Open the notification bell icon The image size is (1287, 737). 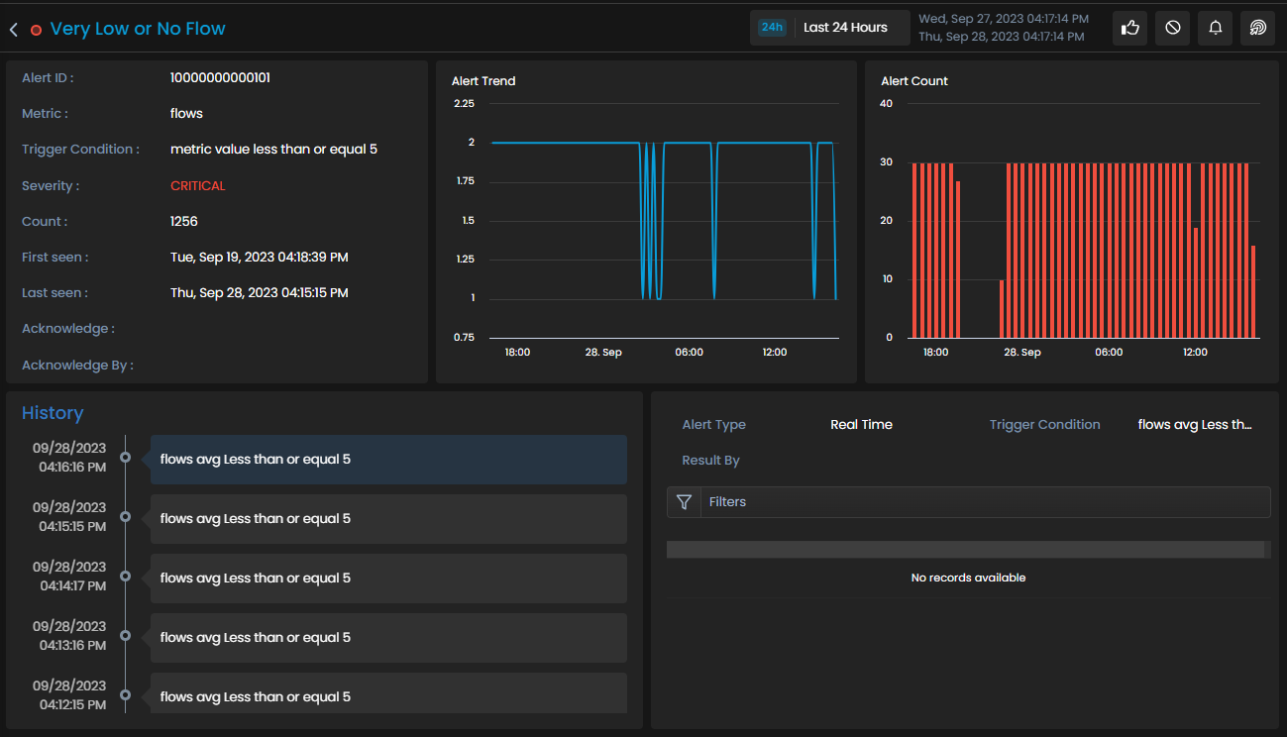click(1215, 28)
